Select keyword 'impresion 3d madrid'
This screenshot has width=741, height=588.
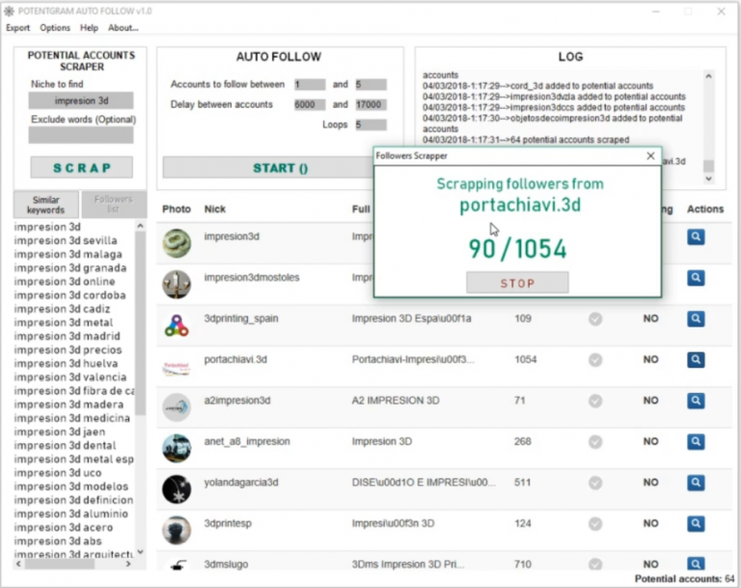(x=68, y=336)
